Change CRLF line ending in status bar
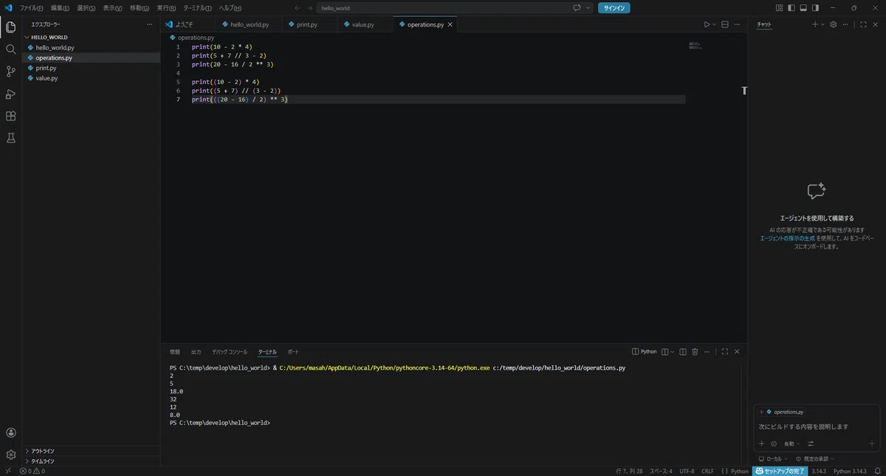 [x=707, y=471]
